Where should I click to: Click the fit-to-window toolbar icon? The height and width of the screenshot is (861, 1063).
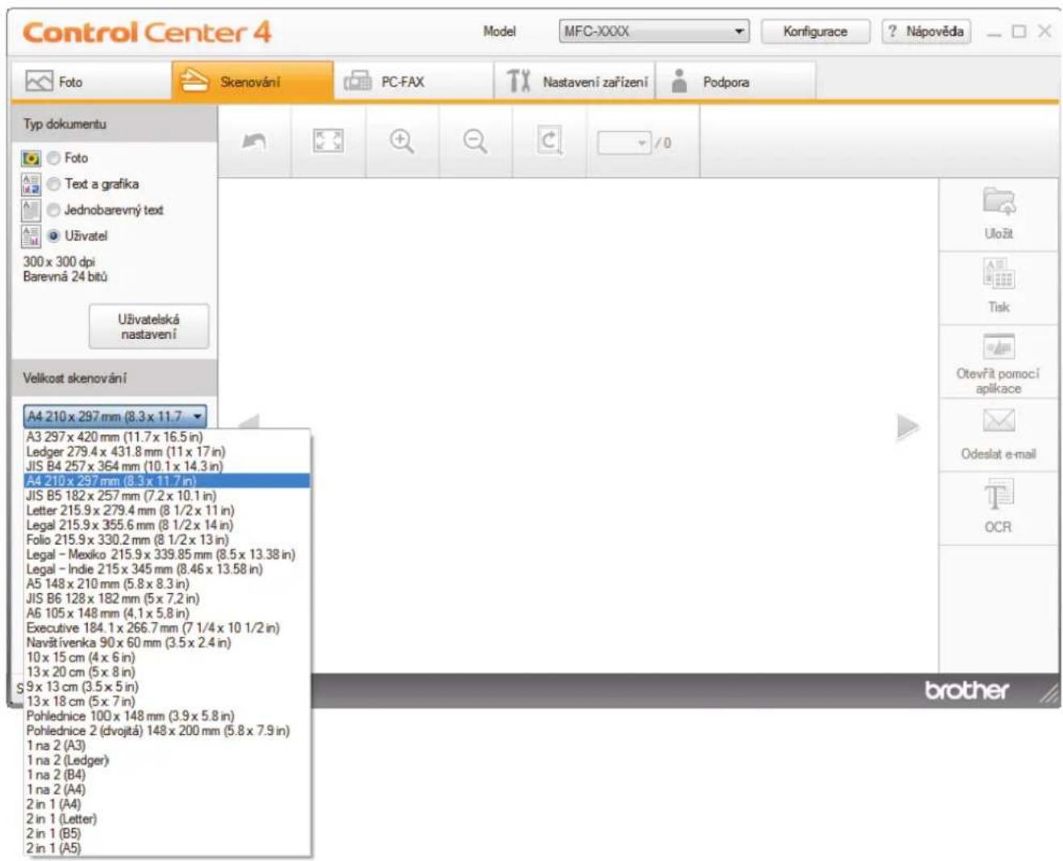[327, 141]
